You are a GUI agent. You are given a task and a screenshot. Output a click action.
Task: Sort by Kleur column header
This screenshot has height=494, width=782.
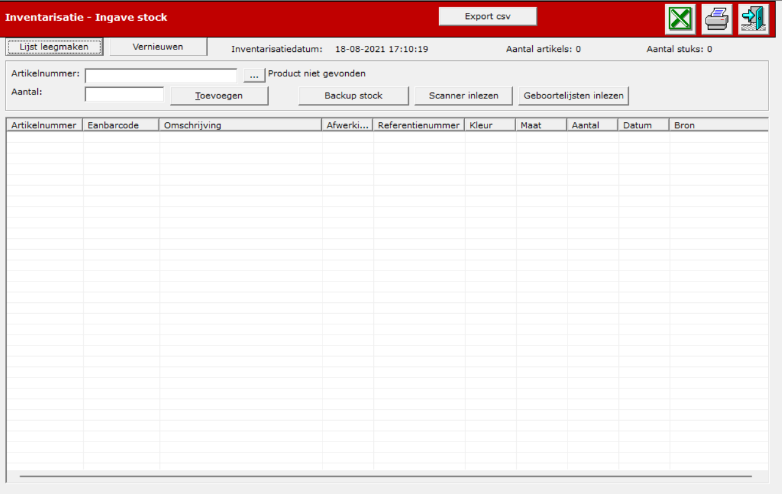tap(490, 125)
